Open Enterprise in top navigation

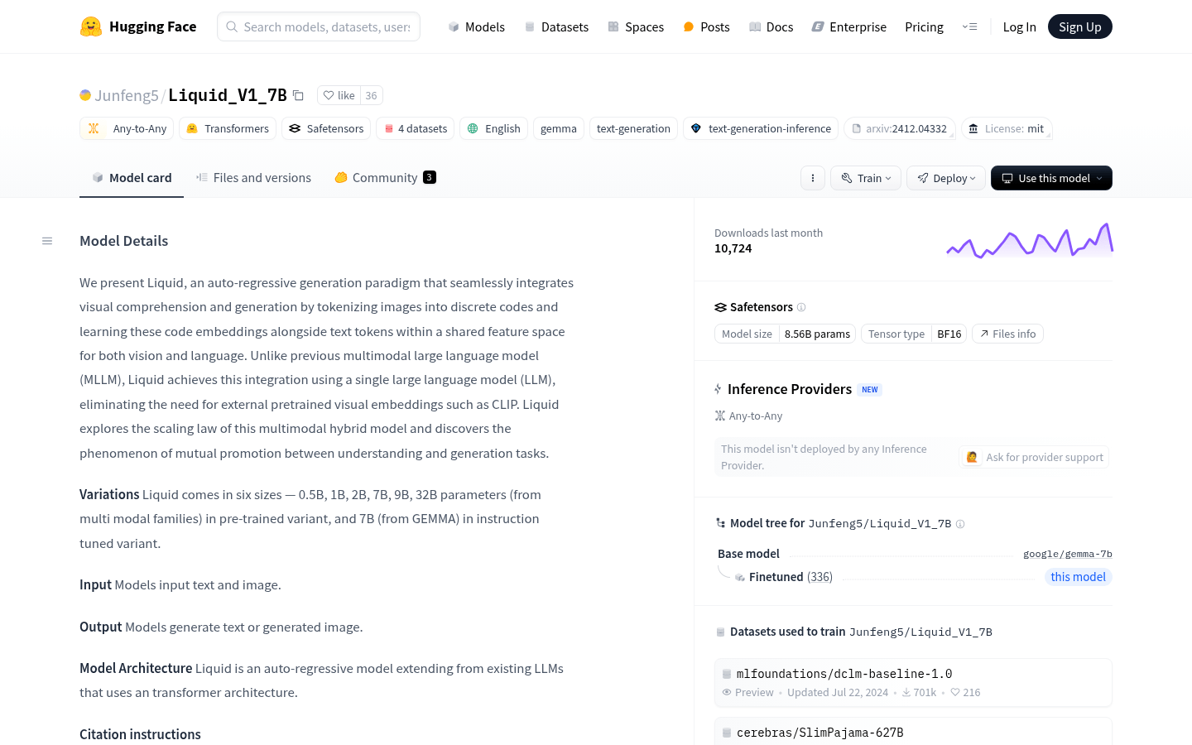pos(848,26)
